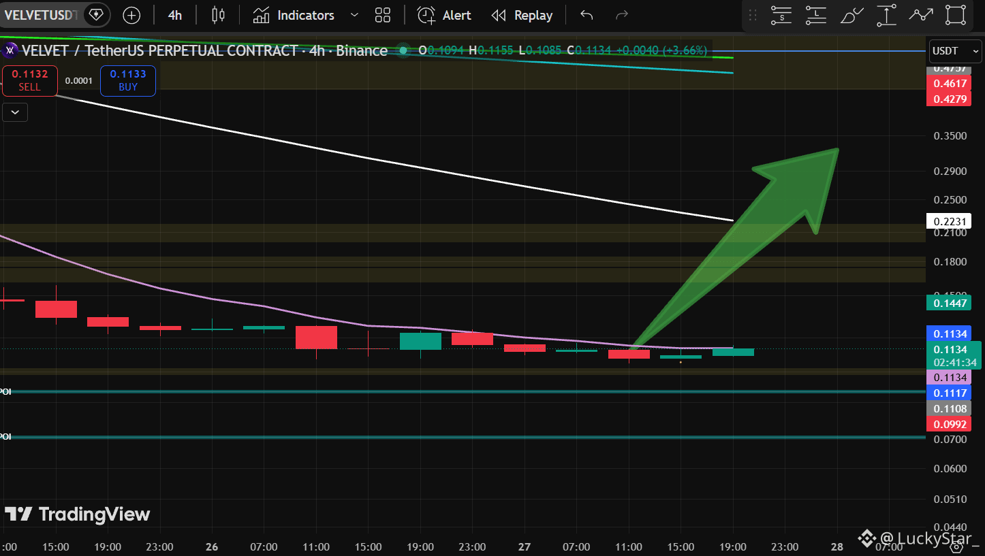Select the Price Range measure tool
This screenshot has height=556, width=985.
(886, 15)
